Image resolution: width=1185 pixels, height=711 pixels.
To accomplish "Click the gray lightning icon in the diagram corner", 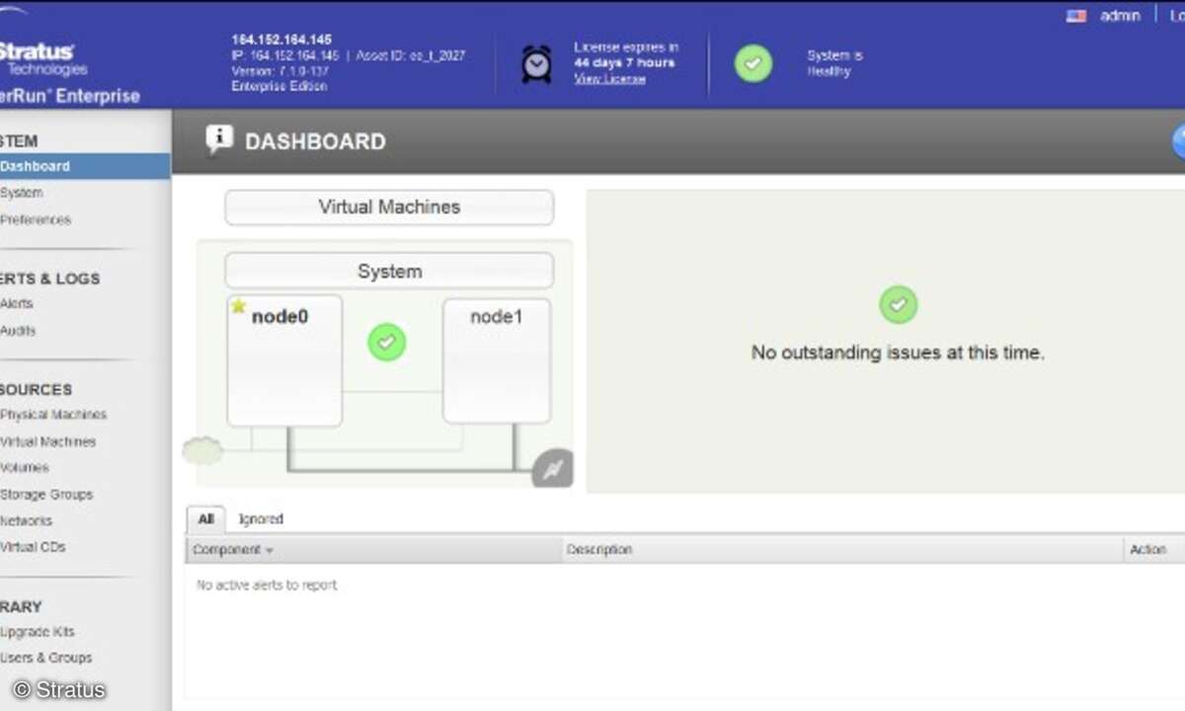I will [x=552, y=468].
